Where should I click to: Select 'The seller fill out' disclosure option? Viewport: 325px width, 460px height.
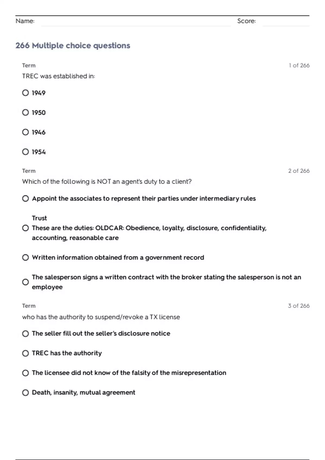point(25,334)
